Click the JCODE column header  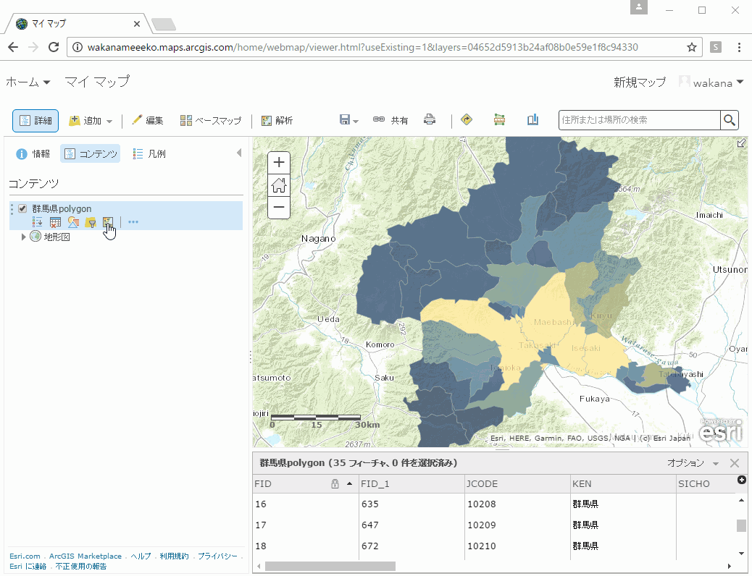517,483
